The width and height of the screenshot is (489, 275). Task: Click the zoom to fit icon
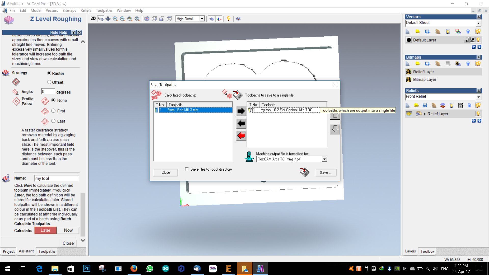(x=137, y=19)
